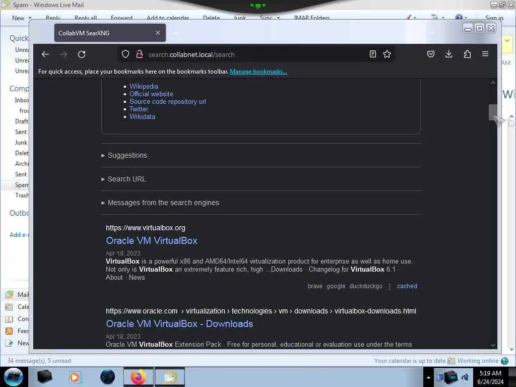Viewport: 516px width, 387px height.
Task: Show hidden system tray icons
Action: pos(428,377)
